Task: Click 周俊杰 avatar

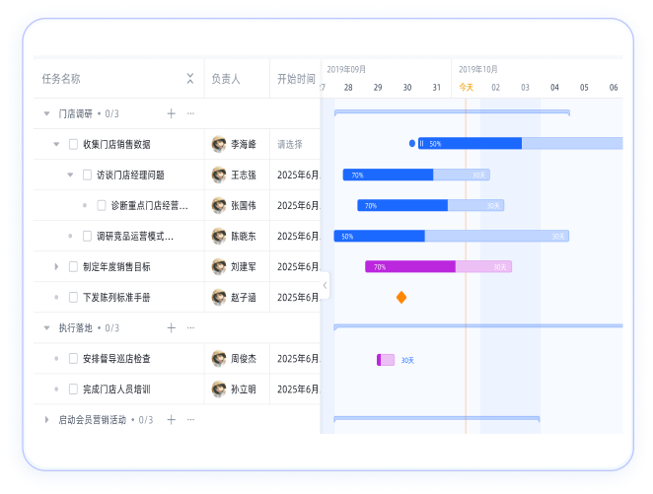Action: coord(219,358)
